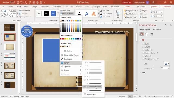Switch to Text Options tab in Format Shape
This screenshot has width=174, height=98.
[157, 30]
